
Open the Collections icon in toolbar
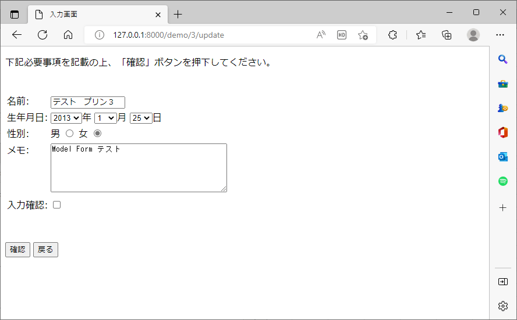[x=447, y=35]
